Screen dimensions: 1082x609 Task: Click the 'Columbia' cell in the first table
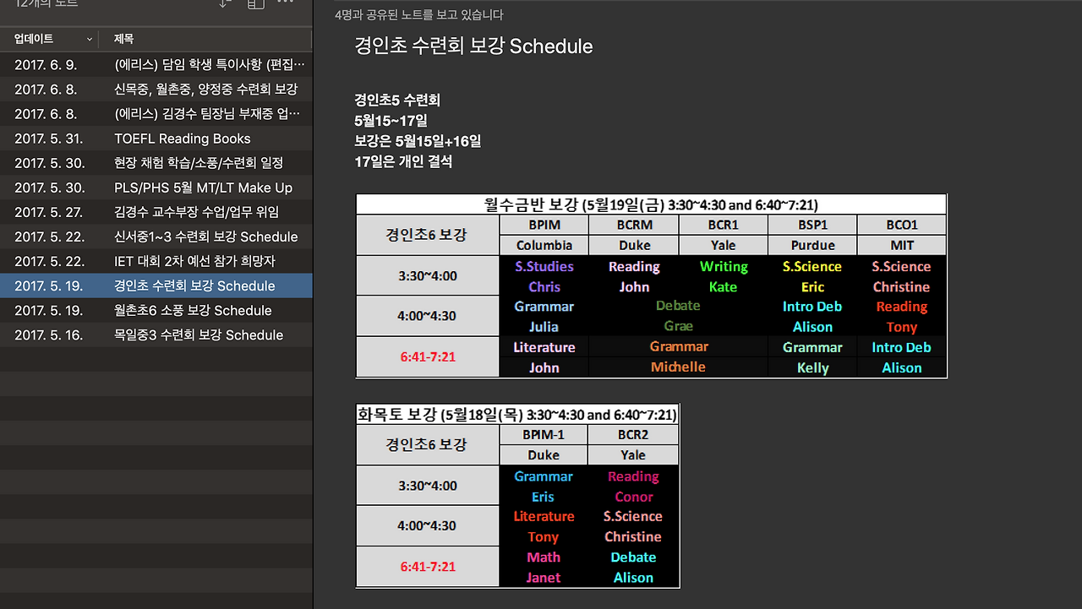[x=544, y=245]
